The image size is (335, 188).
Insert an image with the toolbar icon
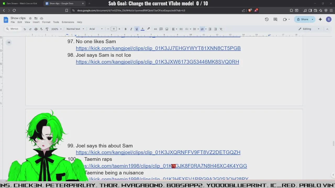coord(167,29)
